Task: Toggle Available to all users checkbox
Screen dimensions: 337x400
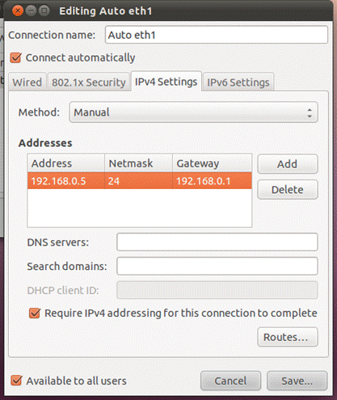Action: click(x=16, y=381)
